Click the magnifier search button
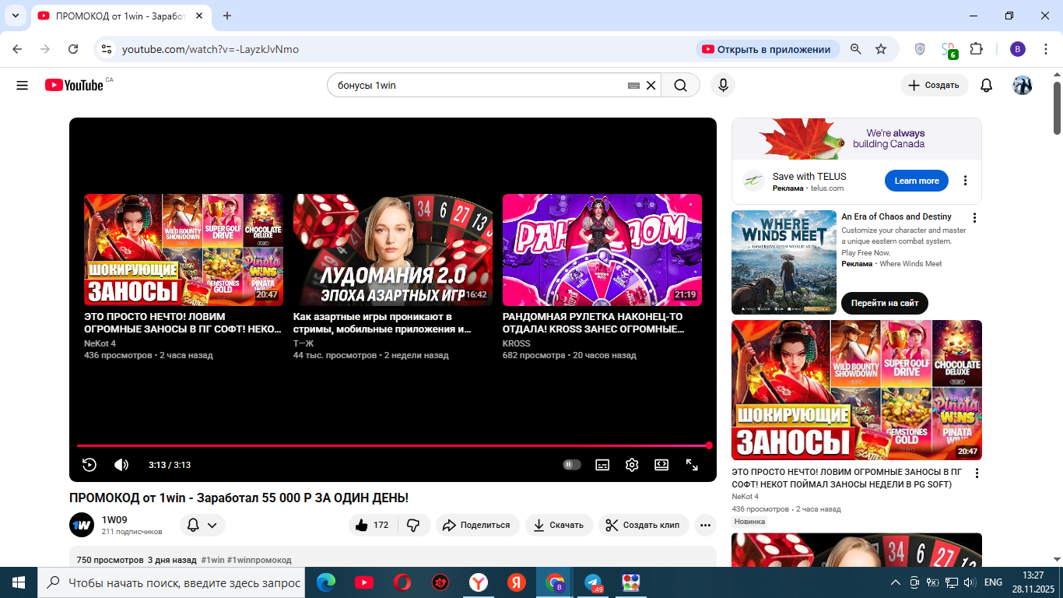Screen dimensions: 1063x598 click(681, 86)
